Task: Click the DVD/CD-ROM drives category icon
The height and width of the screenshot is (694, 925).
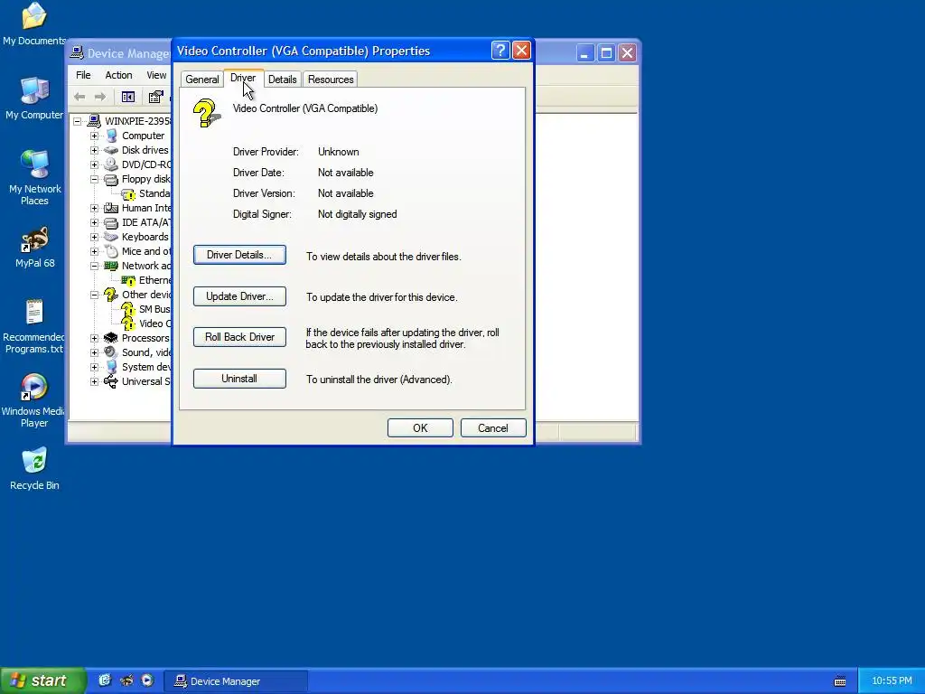Action: pyautogui.click(x=111, y=164)
